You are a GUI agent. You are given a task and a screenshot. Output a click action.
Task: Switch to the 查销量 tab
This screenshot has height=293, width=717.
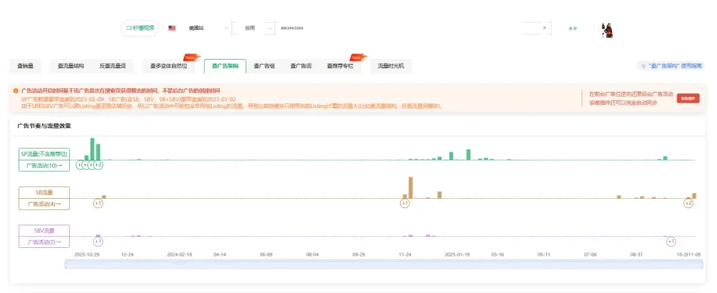point(25,66)
